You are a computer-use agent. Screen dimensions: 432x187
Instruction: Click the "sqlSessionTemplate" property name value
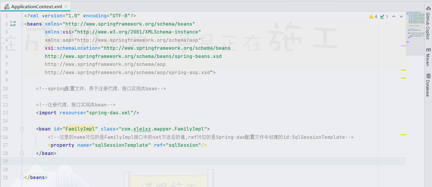(121, 145)
